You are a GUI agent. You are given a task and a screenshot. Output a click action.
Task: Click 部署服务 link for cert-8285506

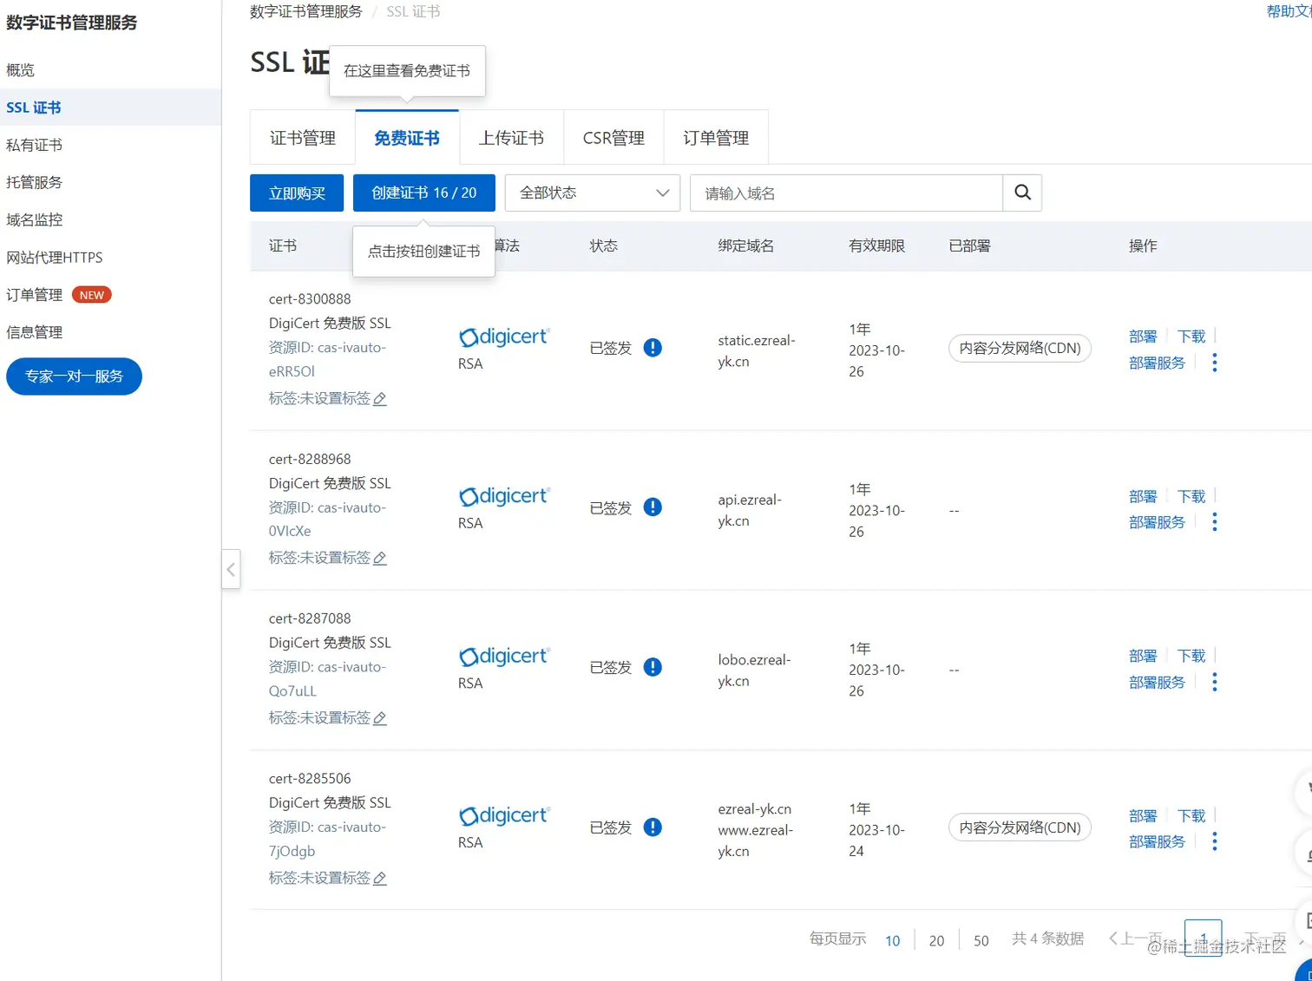[1157, 841]
